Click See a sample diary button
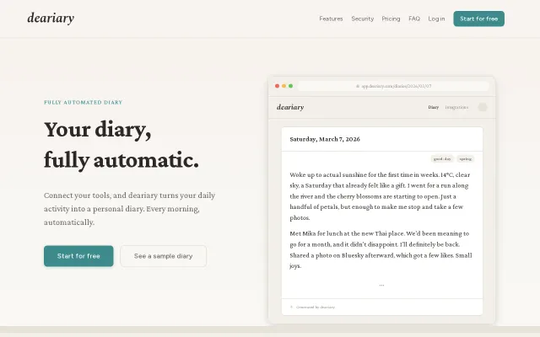This screenshot has width=540, height=337. [163, 256]
